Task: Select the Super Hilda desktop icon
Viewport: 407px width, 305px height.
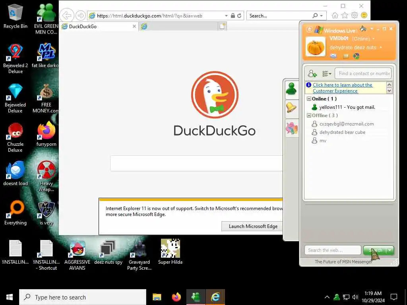Action: point(170,252)
